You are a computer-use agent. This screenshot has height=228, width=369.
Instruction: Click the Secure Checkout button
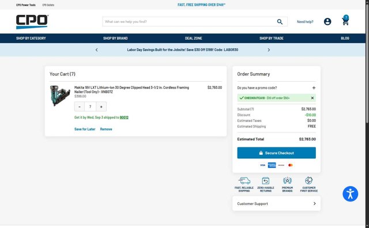(277, 153)
